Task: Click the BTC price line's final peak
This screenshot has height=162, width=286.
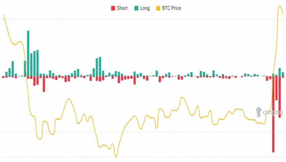Action: tap(280, 6)
